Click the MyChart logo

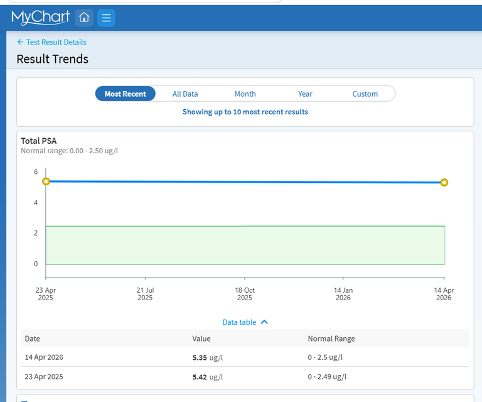click(x=40, y=18)
